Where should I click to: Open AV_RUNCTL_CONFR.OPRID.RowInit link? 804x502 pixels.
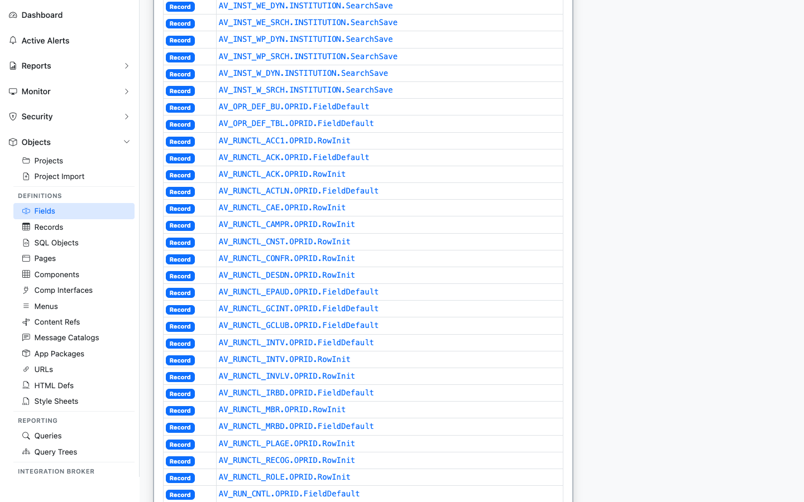click(287, 258)
